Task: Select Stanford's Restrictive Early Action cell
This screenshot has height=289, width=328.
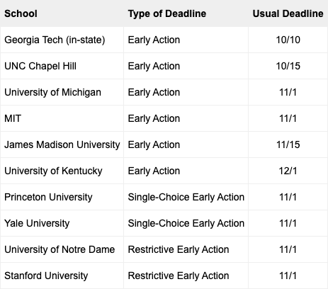Action: (186, 276)
